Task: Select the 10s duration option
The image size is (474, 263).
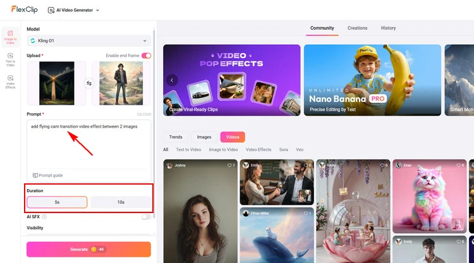Action: click(121, 202)
